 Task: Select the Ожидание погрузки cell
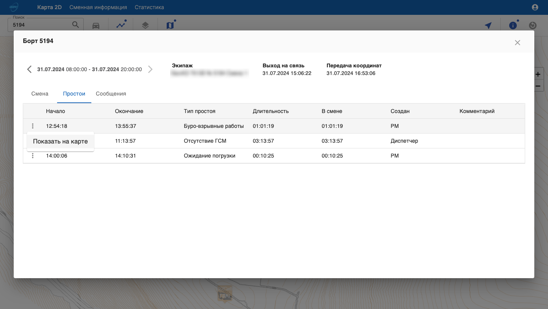[209, 156]
